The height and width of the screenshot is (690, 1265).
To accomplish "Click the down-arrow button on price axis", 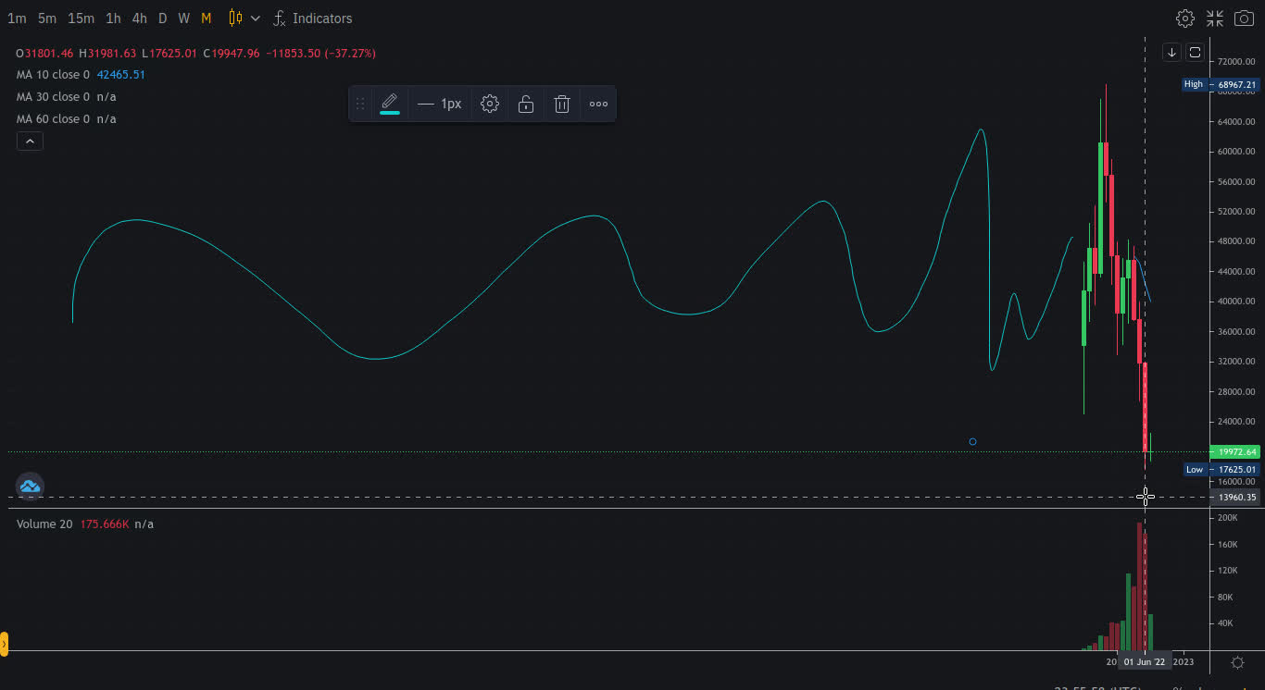I will (1171, 53).
